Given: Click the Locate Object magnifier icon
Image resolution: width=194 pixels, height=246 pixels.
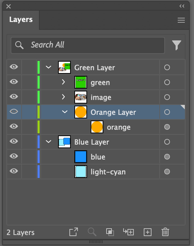Looking at the screenshot, I should 92,232.
